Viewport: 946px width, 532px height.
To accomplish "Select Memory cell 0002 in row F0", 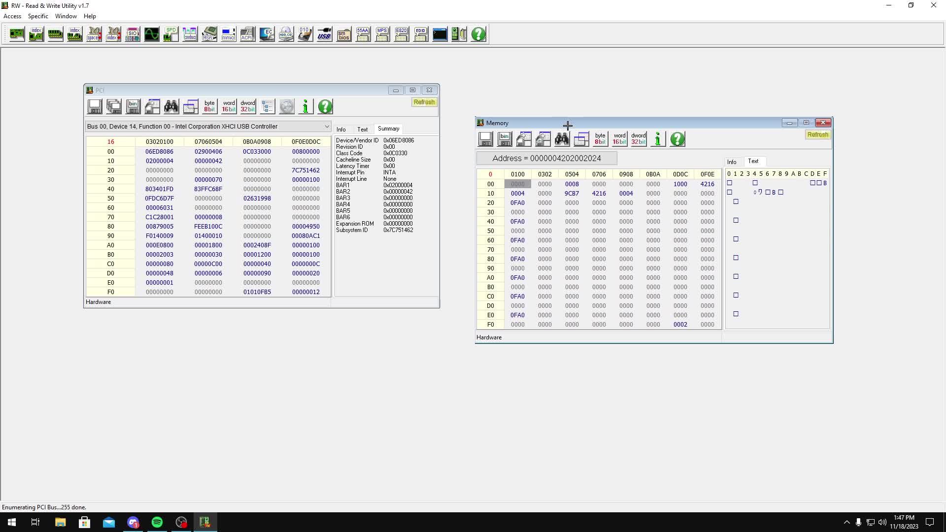I will (x=680, y=325).
